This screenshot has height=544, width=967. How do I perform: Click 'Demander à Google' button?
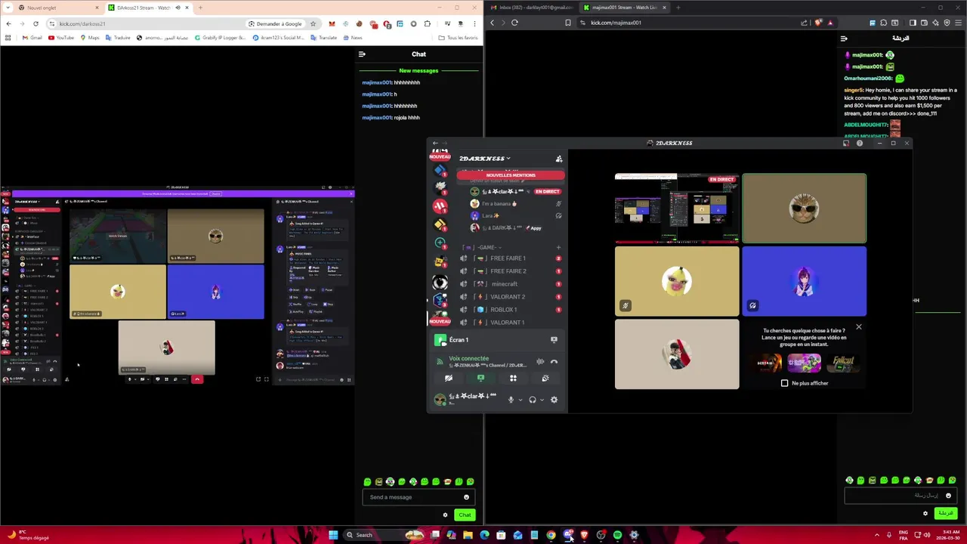tap(275, 23)
